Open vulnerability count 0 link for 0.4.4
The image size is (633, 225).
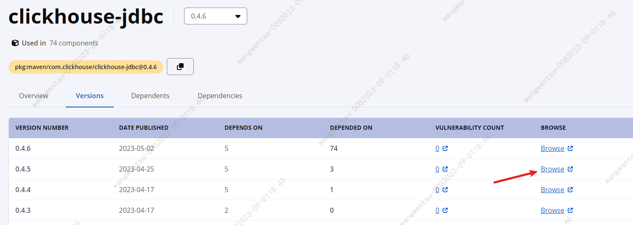[x=437, y=190]
